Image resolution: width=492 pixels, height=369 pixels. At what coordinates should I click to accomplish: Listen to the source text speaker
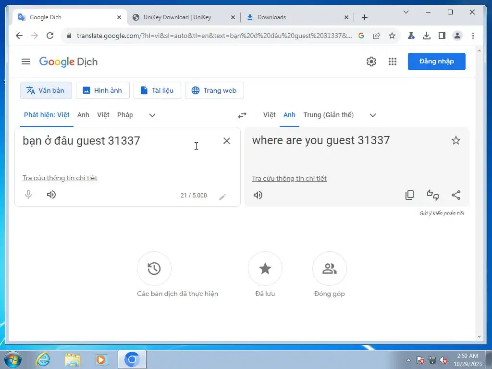[51, 195]
